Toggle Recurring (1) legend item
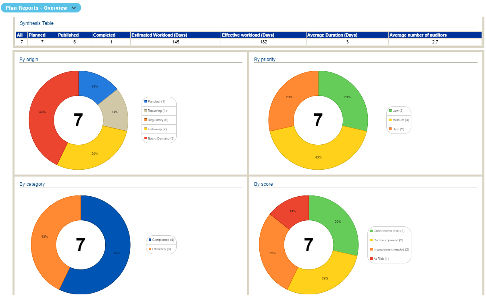This screenshot has width=486, height=300. pyautogui.click(x=157, y=111)
